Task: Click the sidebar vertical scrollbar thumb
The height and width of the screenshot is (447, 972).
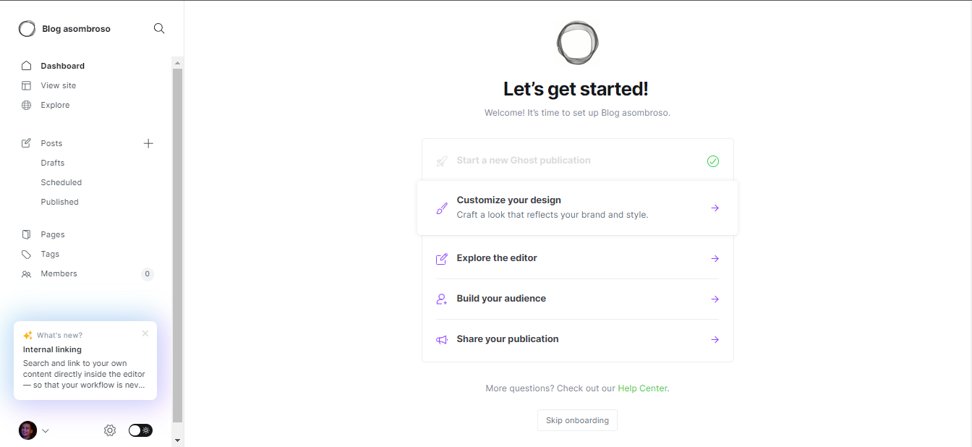Action: point(178,246)
